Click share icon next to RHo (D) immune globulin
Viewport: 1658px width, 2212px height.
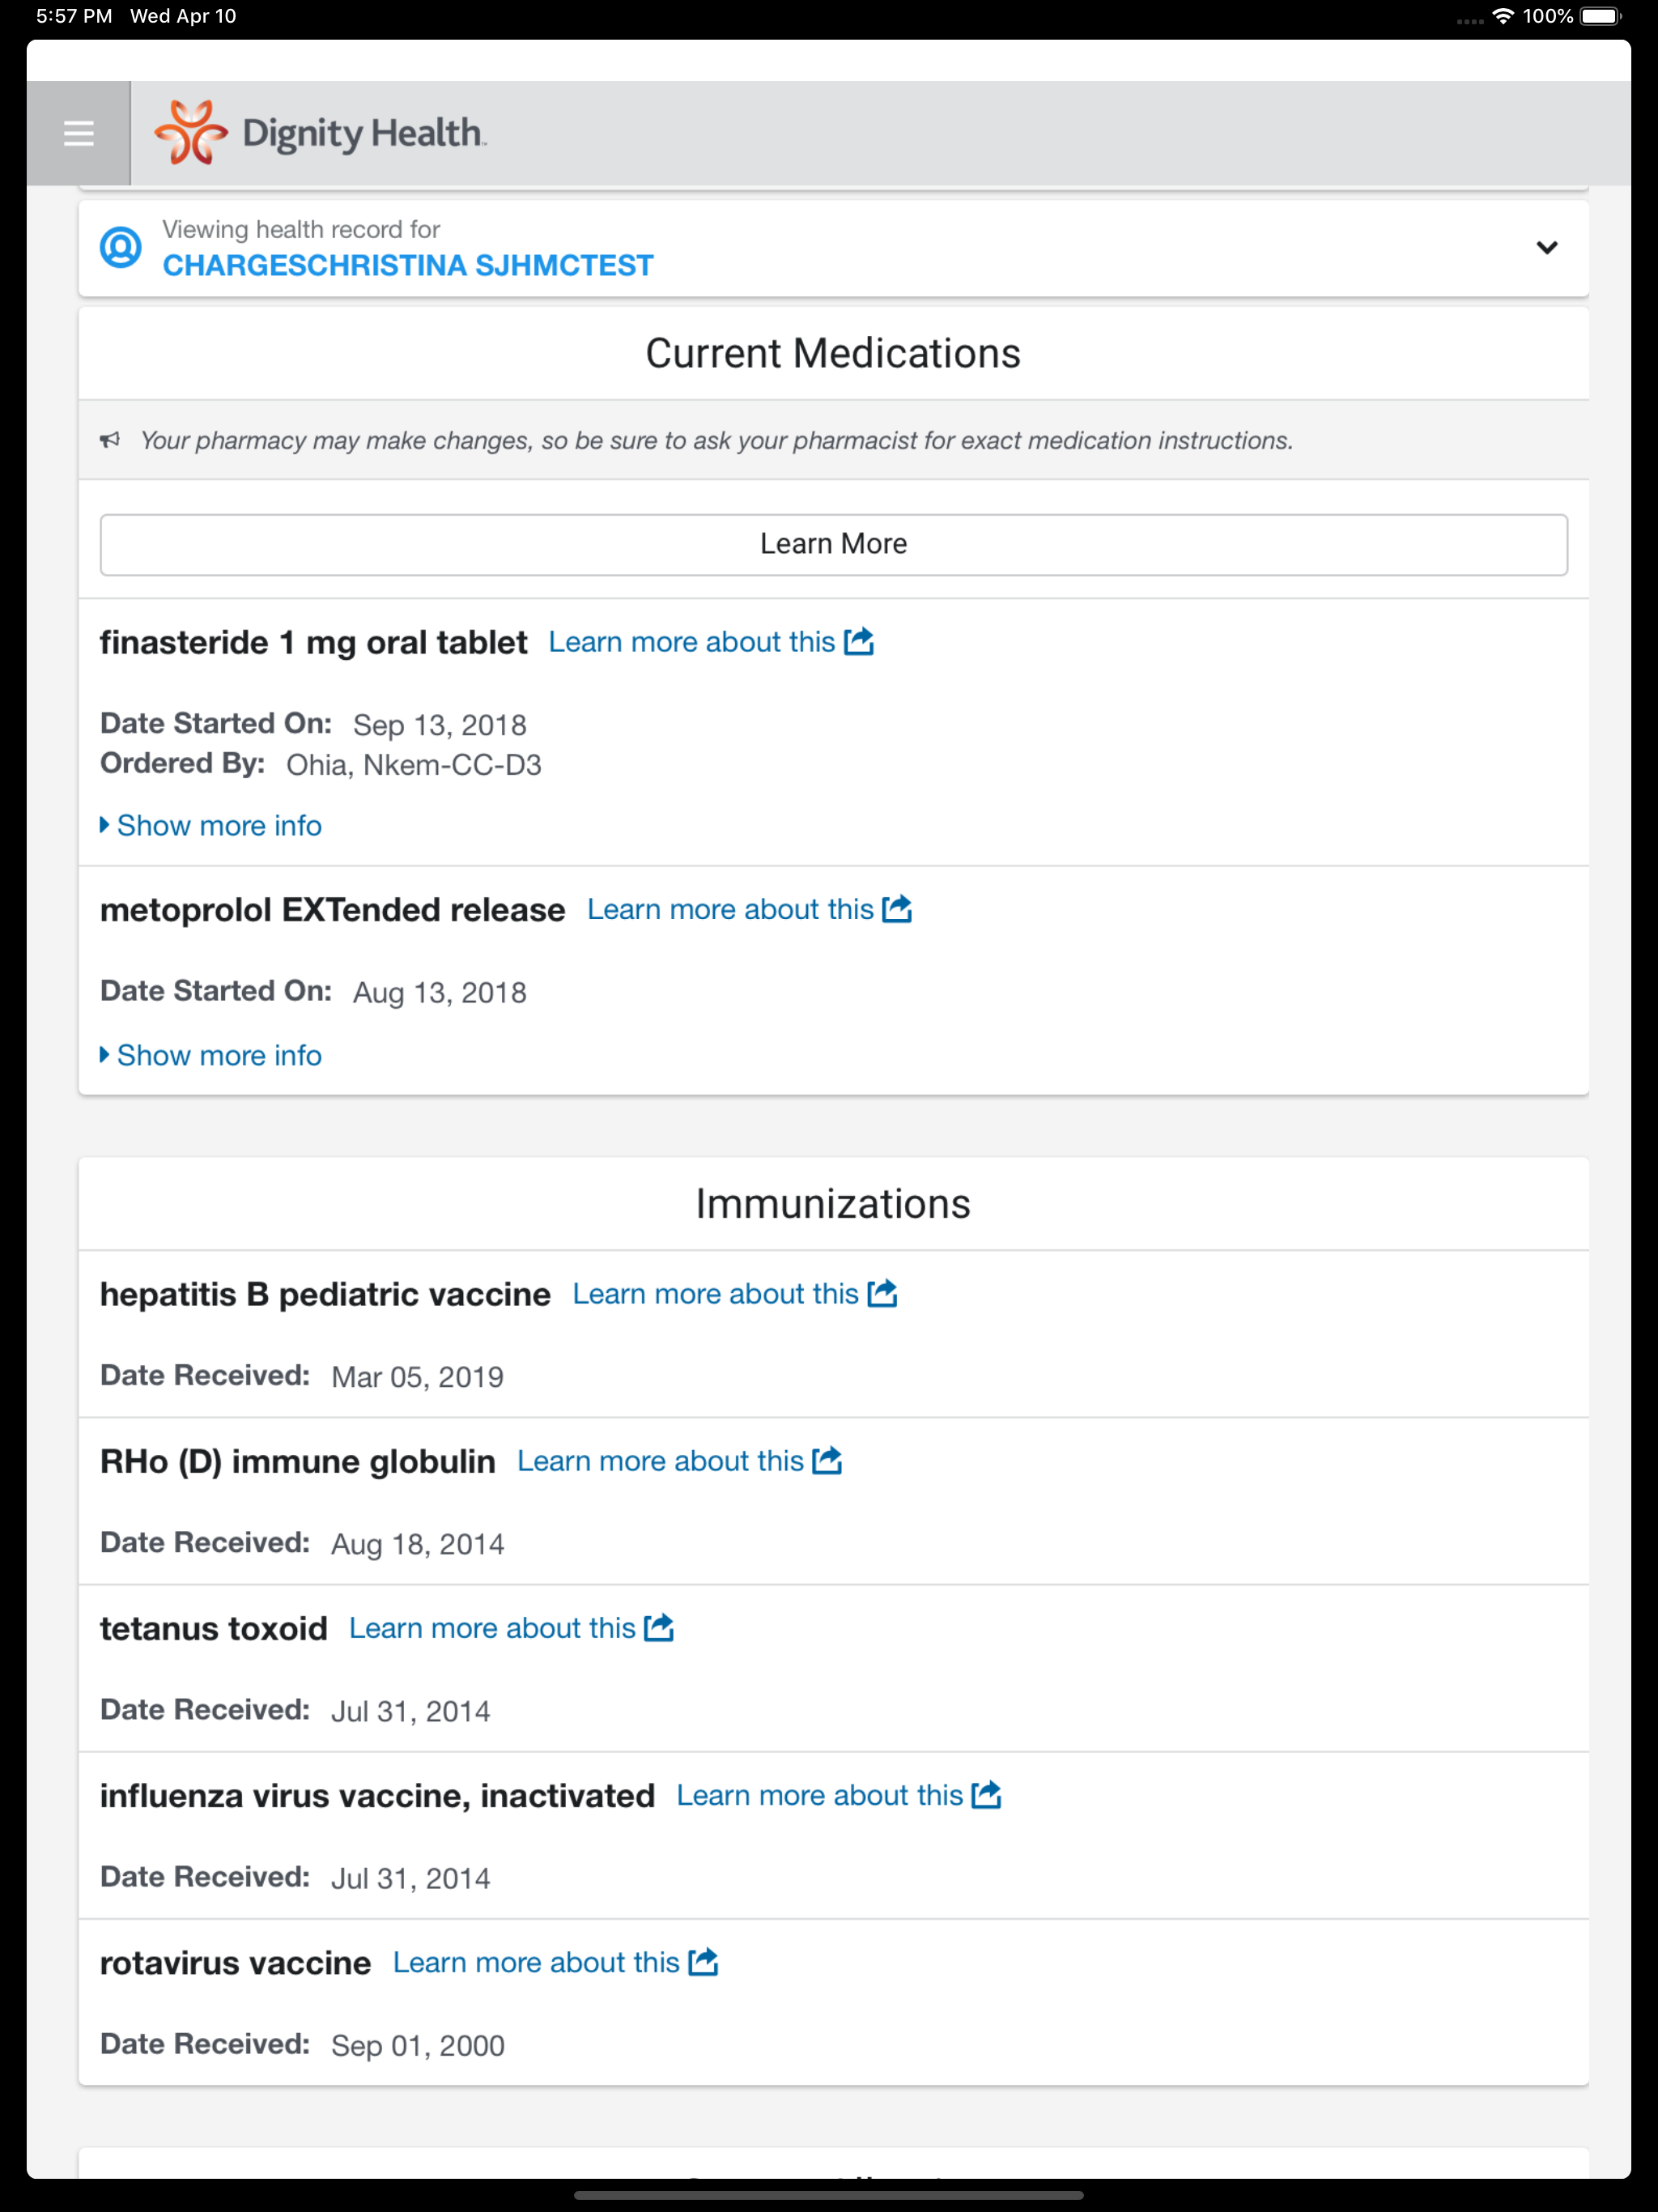827,1461
